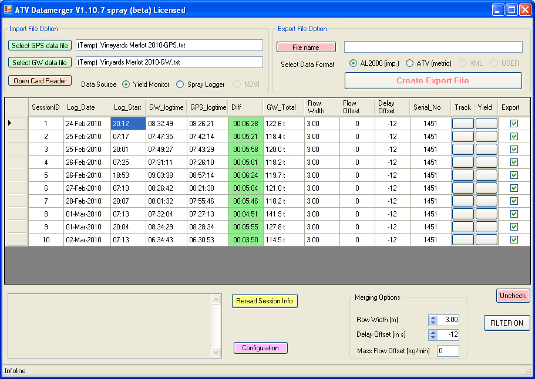535x379 pixels.
Task: Toggle Export checkbox for session 5
Action: click(514, 175)
